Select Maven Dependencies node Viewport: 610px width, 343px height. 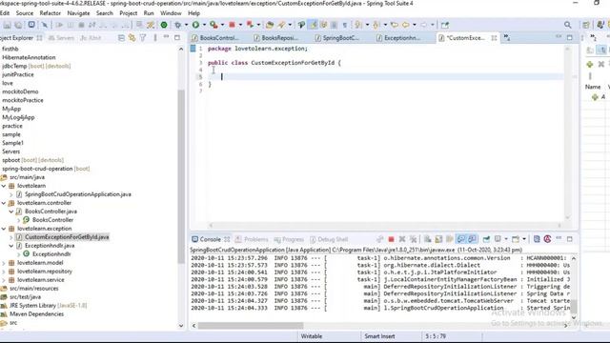pyautogui.click(x=36, y=314)
